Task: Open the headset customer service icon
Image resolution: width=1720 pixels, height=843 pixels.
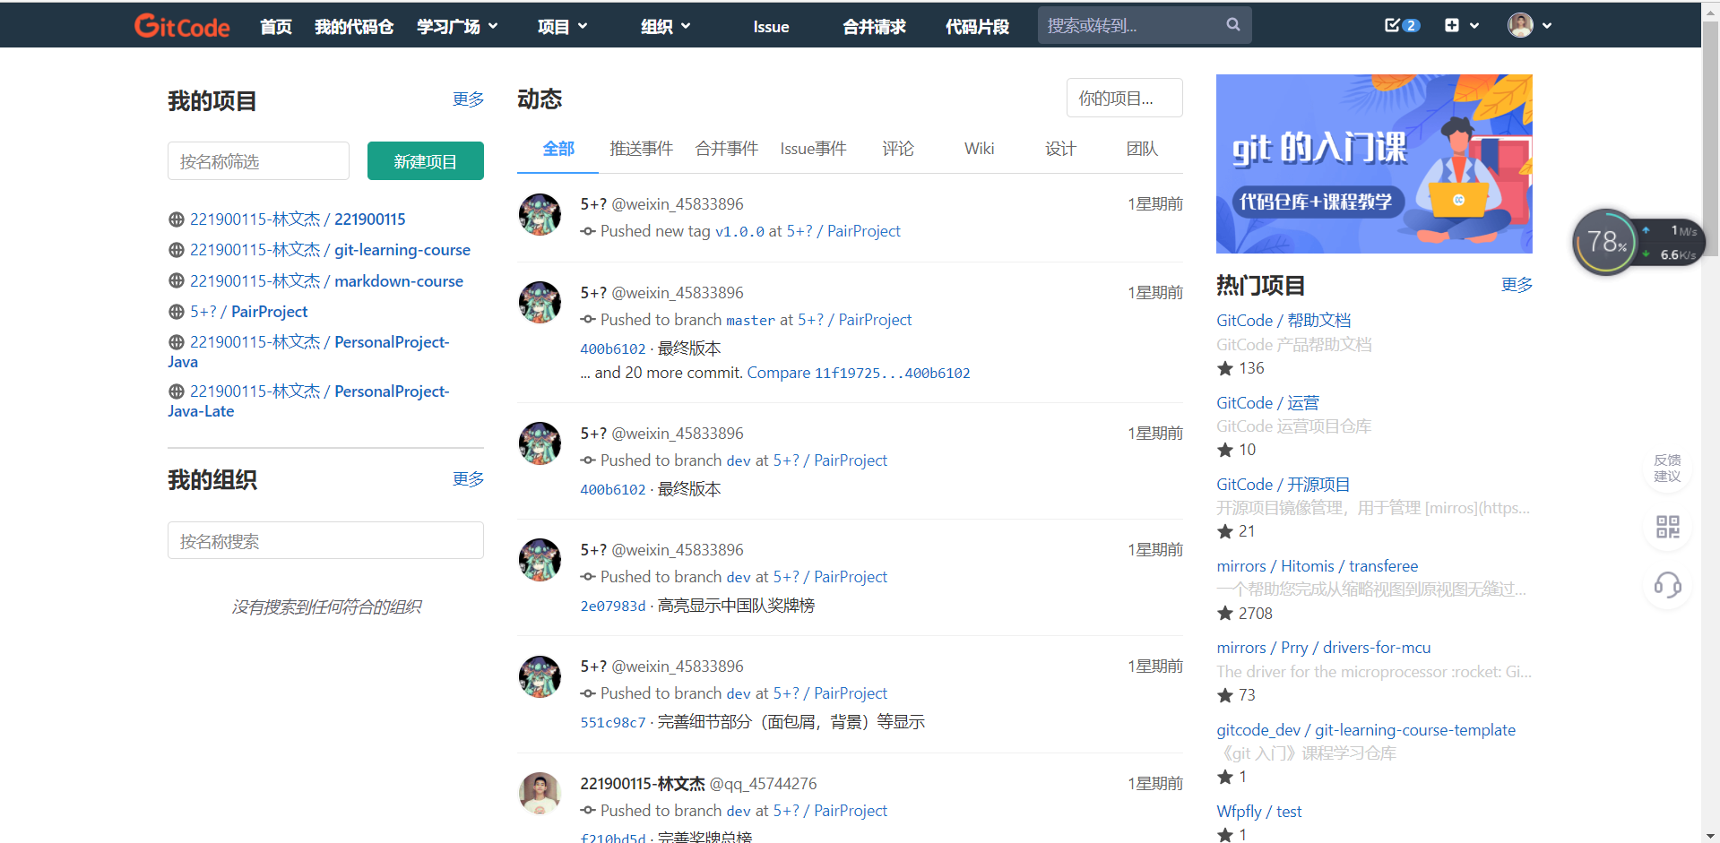Action: click(1667, 586)
